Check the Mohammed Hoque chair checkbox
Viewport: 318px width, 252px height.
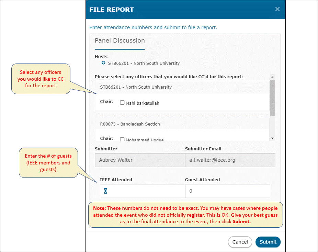[x=122, y=139]
